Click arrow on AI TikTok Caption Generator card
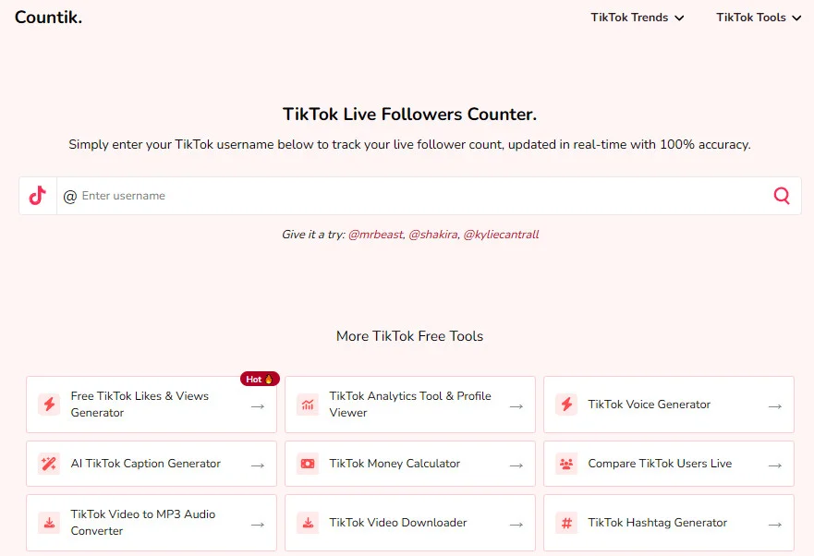Image resolution: width=814 pixels, height=556 pixels. (x=258, y=465)
